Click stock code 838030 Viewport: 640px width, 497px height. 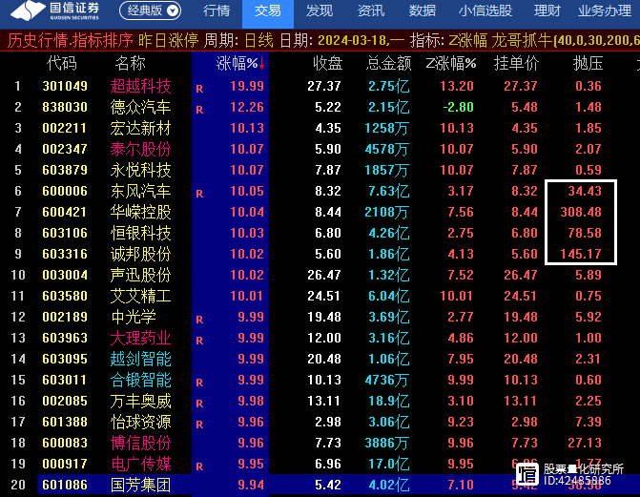[x=65, y=107]
